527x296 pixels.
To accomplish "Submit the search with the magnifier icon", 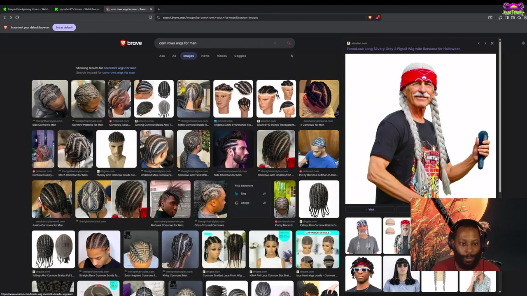I will (289, 43).
